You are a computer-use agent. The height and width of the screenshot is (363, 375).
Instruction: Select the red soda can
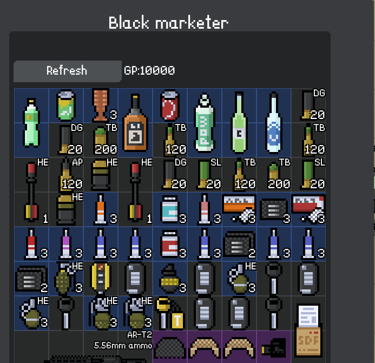pyautogui.click(x=170, y=105)
